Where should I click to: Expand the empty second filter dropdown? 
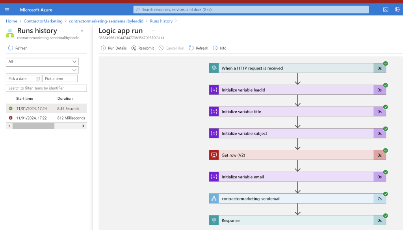(x=43, y=70)
